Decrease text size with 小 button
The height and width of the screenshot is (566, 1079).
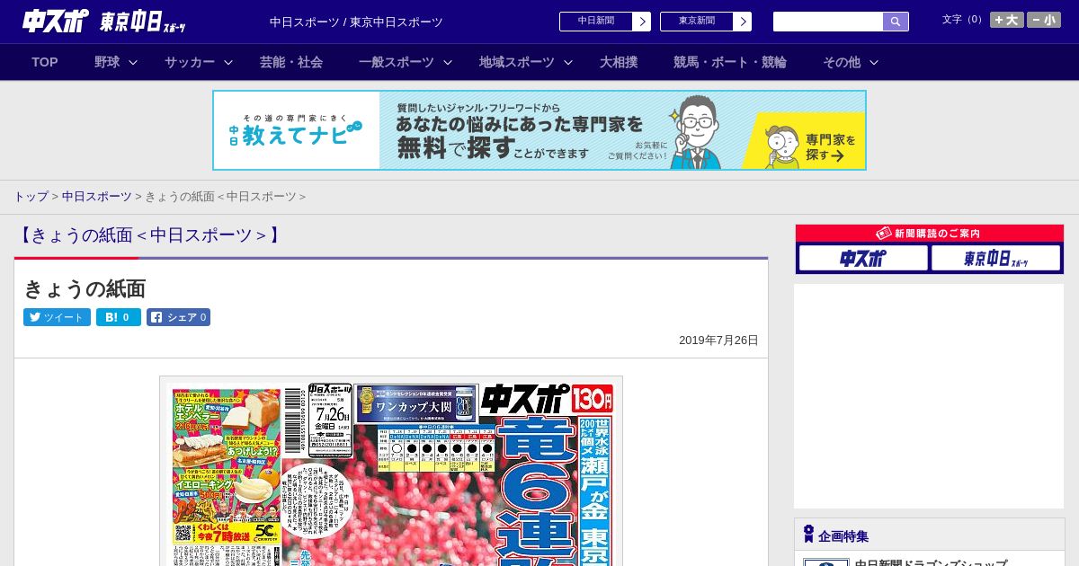pos(1044,20)
